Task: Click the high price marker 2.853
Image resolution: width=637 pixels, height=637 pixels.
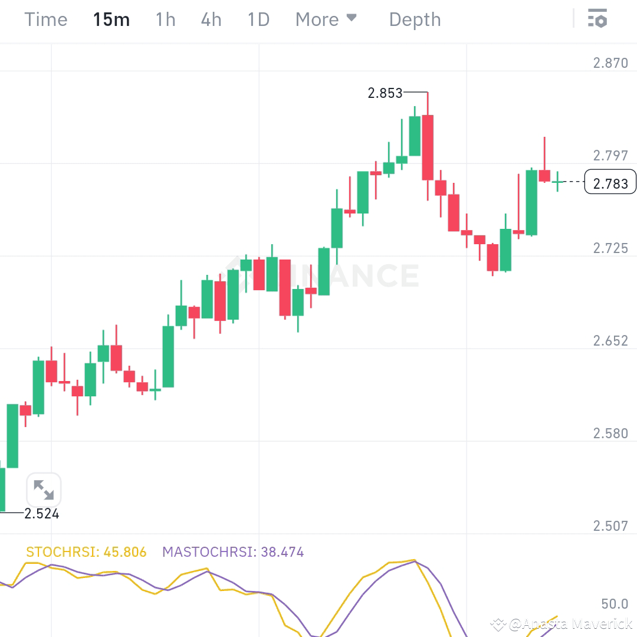Action: tap(385, 93)
